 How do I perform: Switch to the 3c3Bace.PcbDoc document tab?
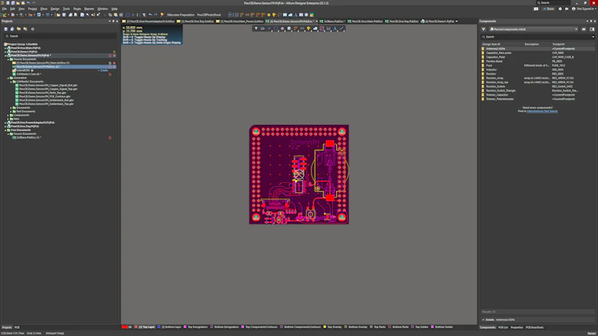333,21
